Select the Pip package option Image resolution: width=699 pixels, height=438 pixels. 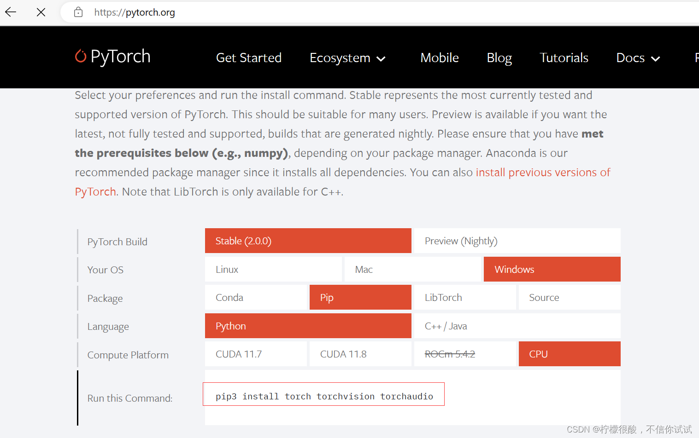(360, 297)
